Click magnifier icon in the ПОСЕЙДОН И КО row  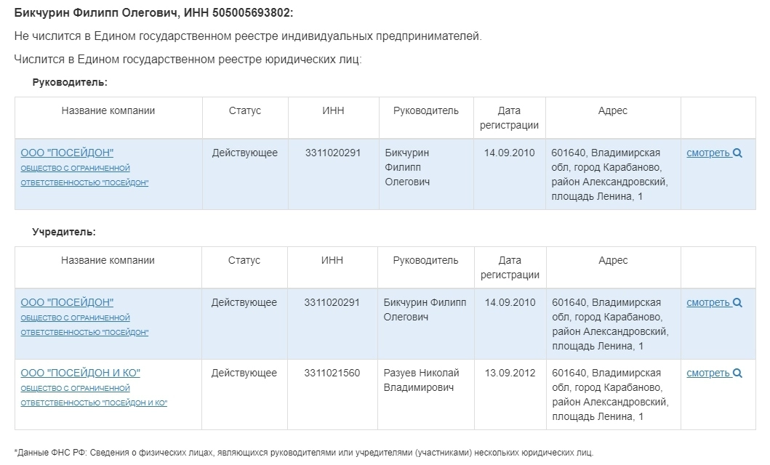(x=737, y=373)
